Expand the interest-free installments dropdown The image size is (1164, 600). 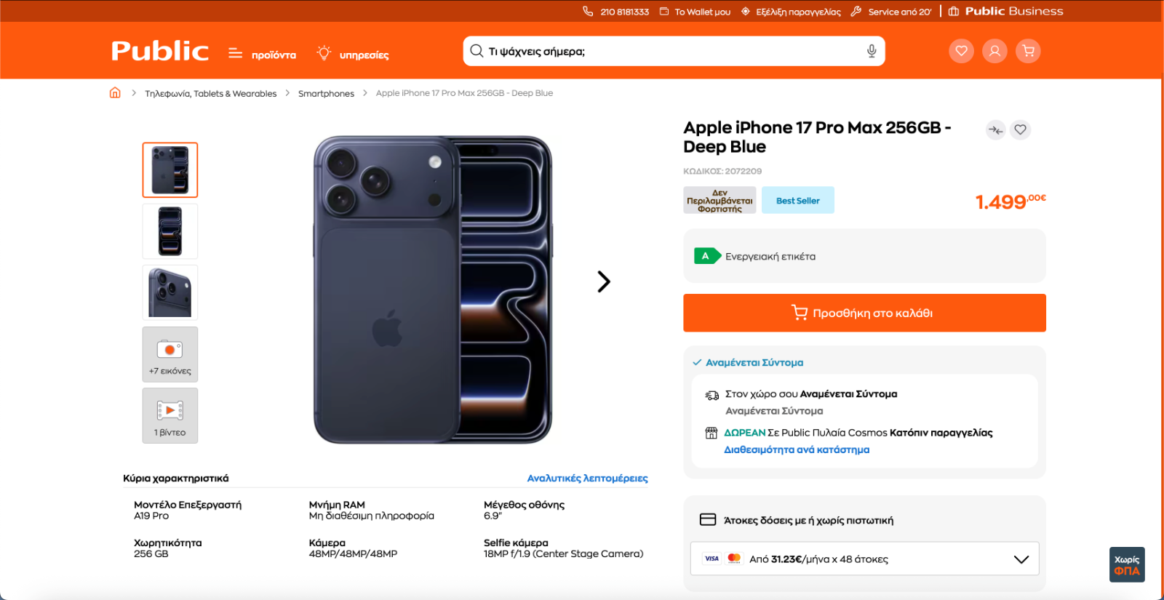point(1021,559)
